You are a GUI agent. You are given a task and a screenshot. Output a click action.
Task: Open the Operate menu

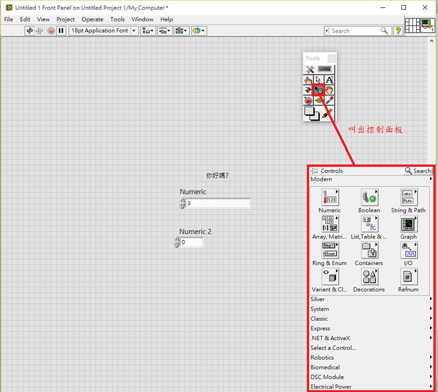coord(92,19)
